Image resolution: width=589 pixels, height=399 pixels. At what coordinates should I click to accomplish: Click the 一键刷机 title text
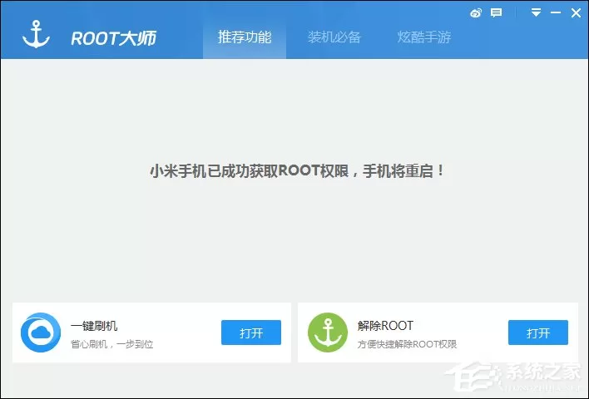(94, 325)
